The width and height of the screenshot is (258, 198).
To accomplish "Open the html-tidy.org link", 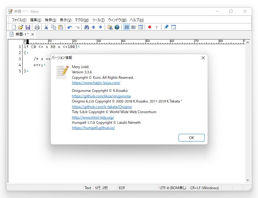I will [x=93, y=117].
